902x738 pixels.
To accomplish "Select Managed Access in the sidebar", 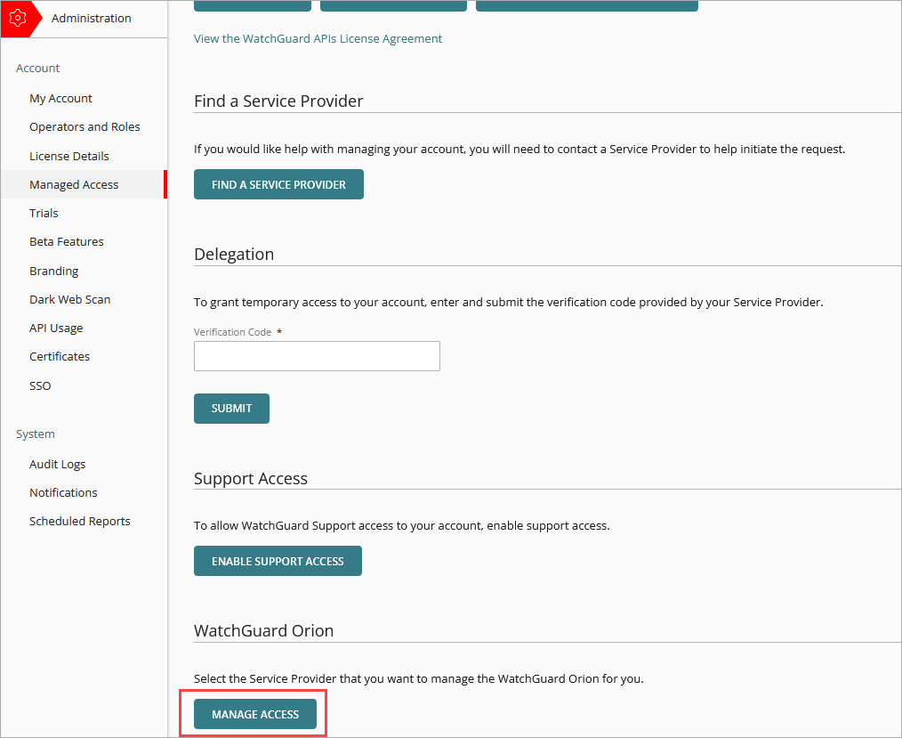I will point(74,184).
